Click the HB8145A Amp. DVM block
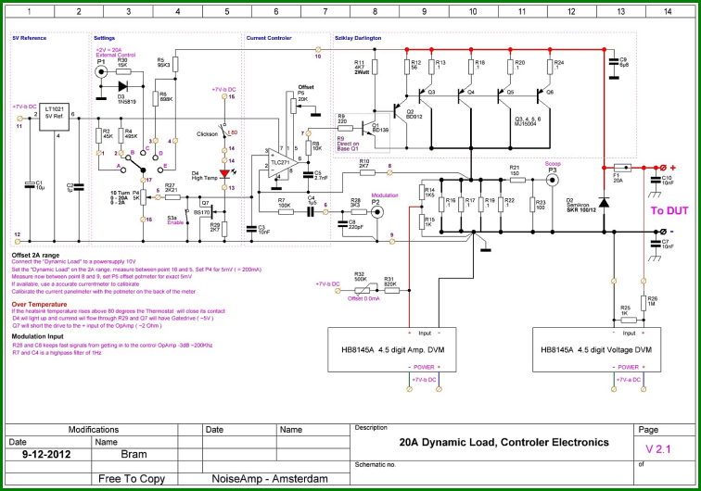The width and height of the screenshot is (701, 491). [392, 349]
